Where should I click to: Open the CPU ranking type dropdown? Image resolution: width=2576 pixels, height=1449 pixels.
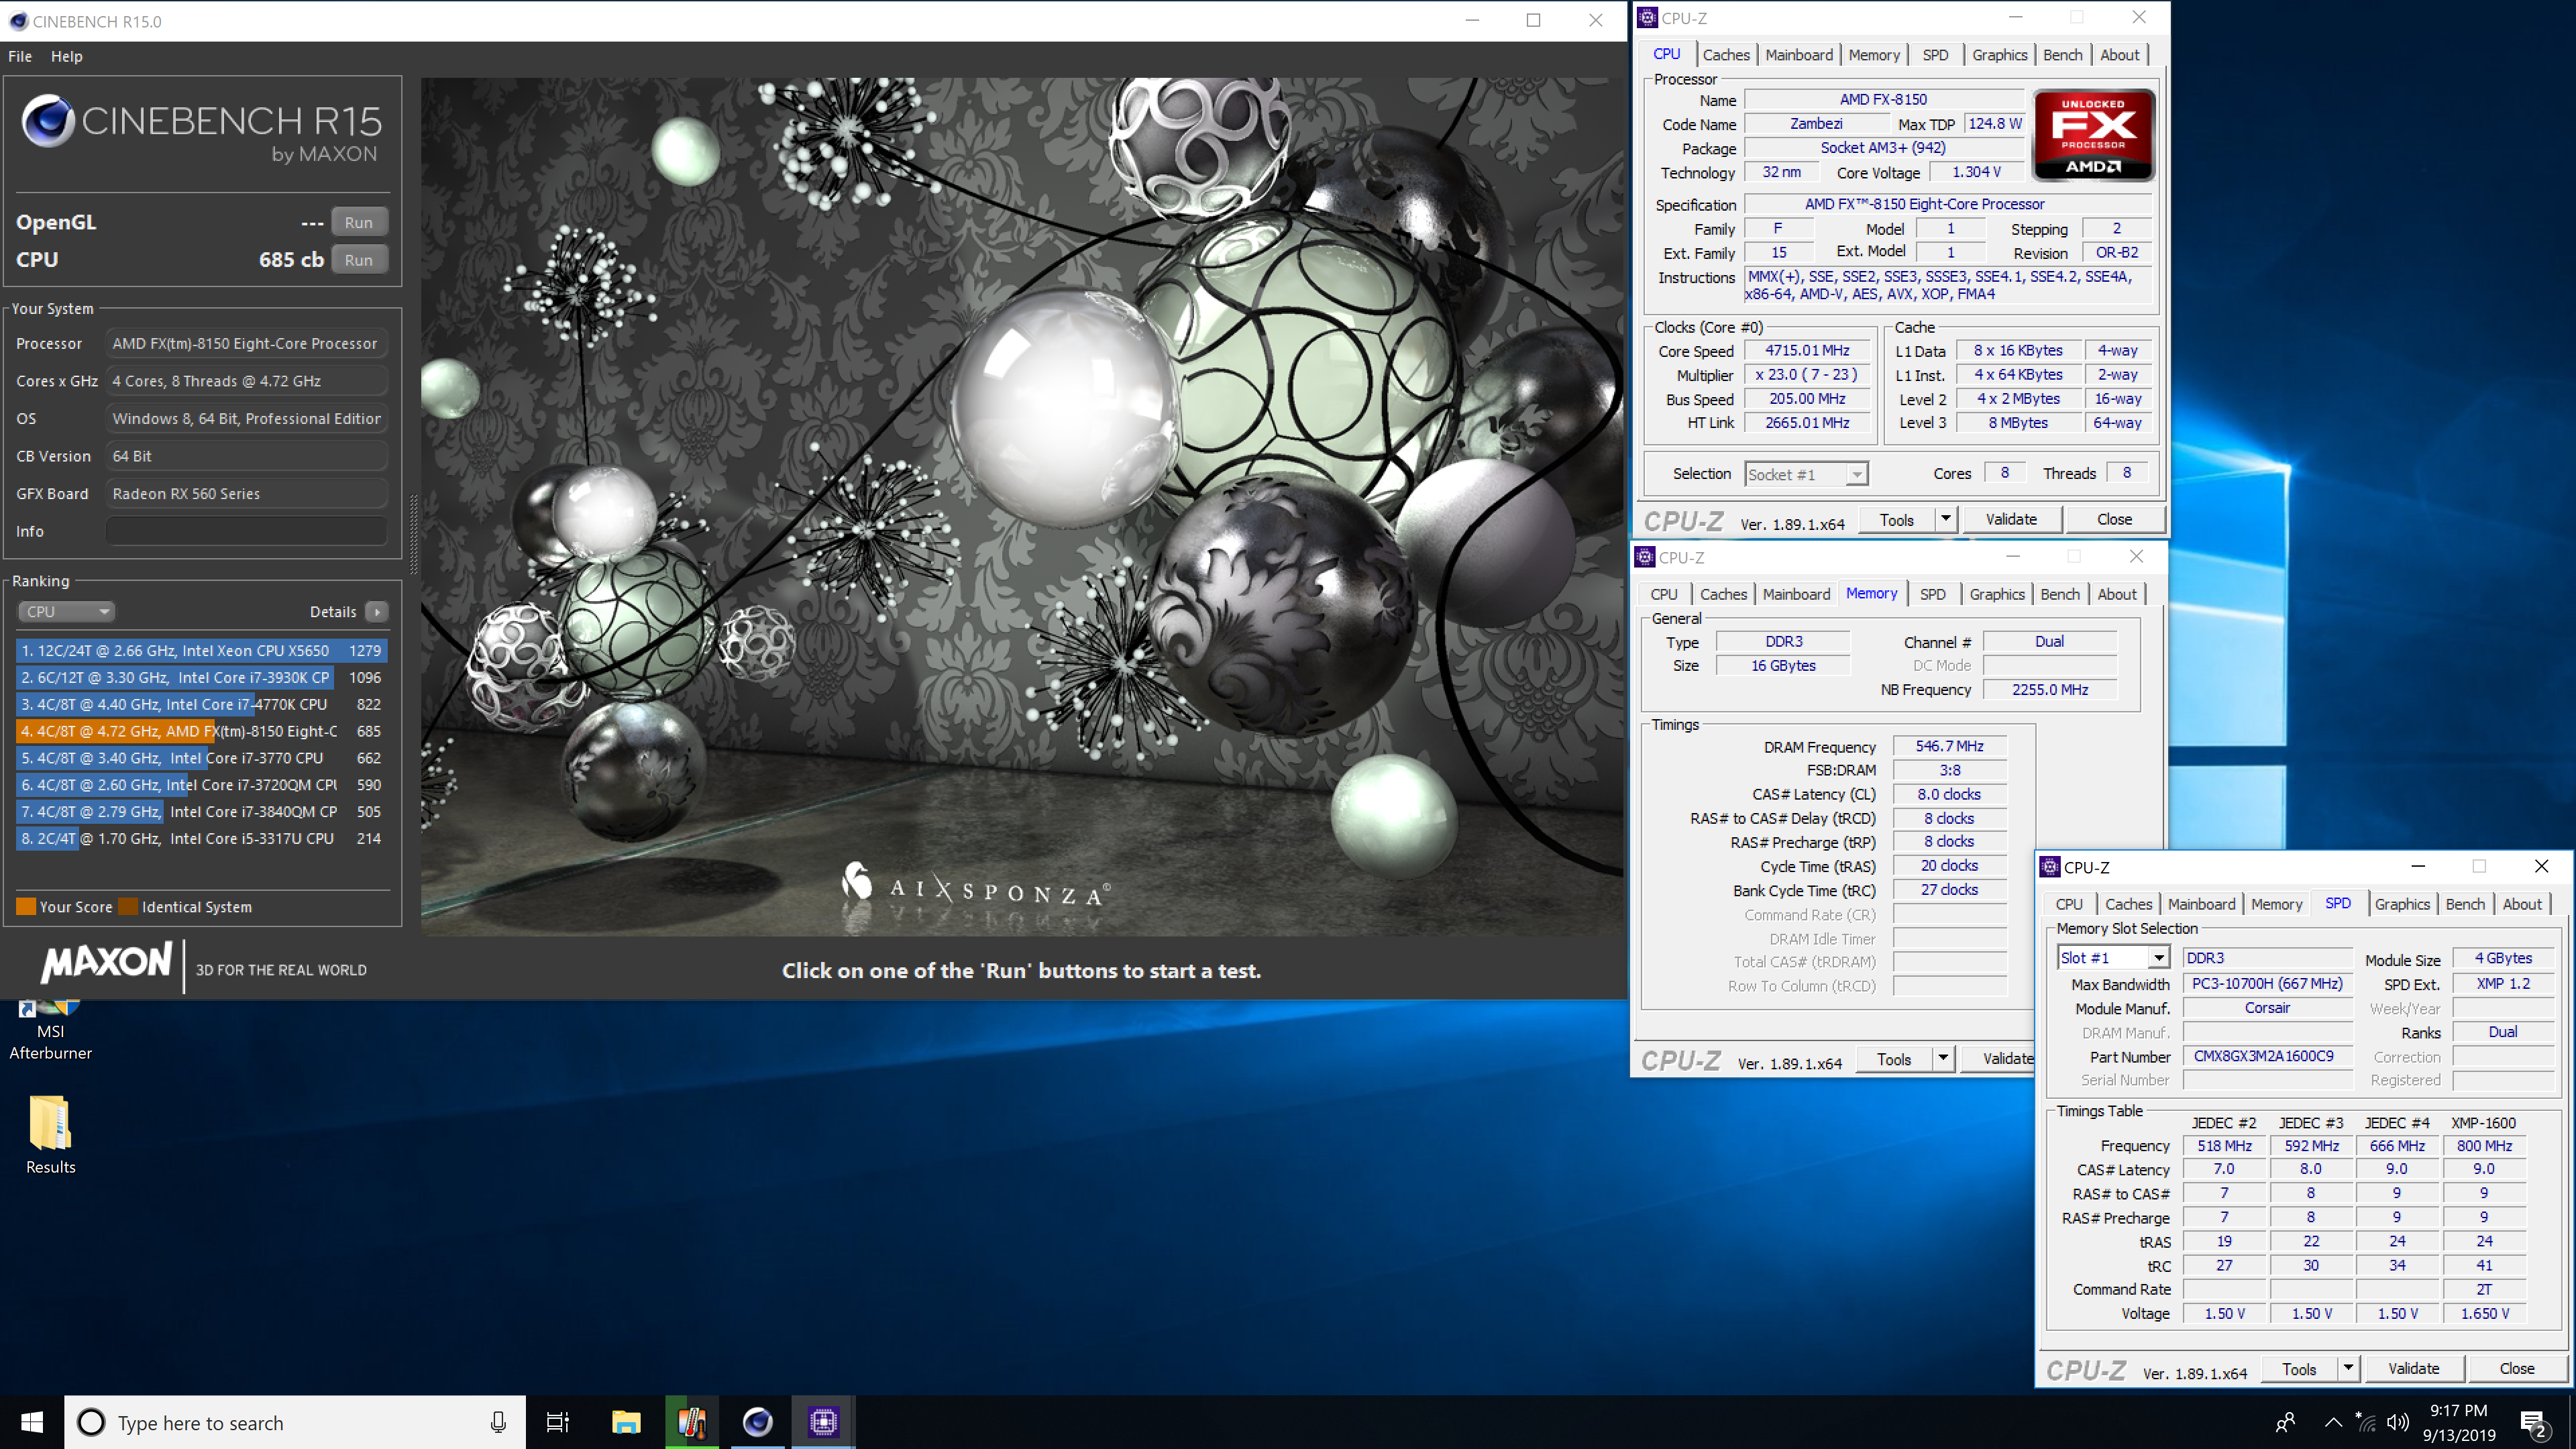(x=66, y=611)
